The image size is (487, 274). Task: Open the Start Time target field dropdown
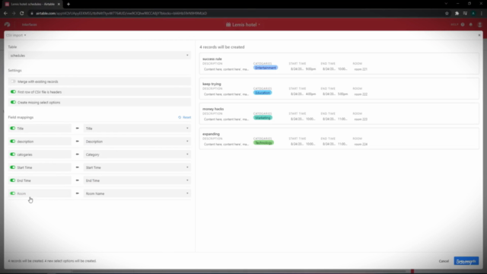point(137,167)
